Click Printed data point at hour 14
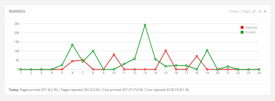 coord(155,59)
